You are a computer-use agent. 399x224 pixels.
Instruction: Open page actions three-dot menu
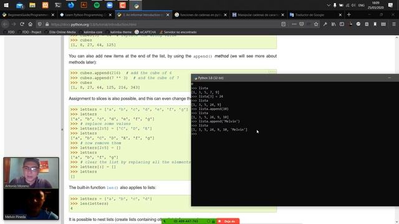tap(294, 24)
